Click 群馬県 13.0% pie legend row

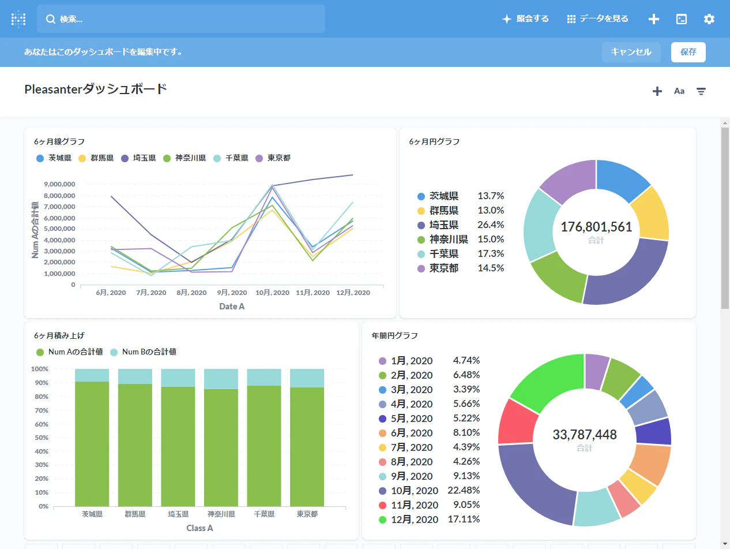pos(461,210)
